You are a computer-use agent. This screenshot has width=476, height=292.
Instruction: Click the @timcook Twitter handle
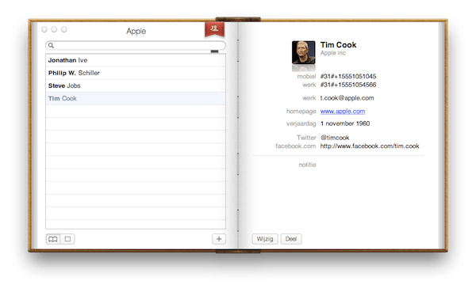pyautogui.click(x=335, y=138)
